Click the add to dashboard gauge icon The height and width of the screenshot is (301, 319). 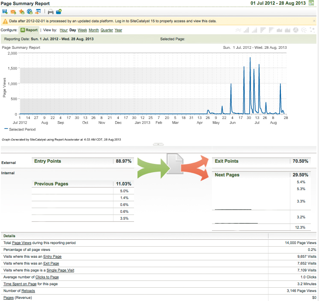point(30,12)
